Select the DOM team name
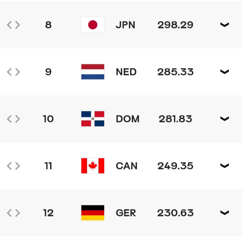Viewport: 242px width, 237px height. point(128,119)
